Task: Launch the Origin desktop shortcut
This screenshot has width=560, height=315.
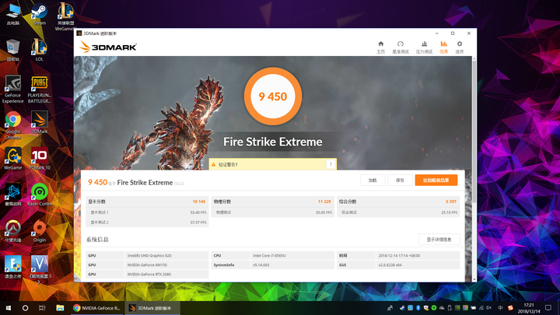Action: tap(40, 231)
